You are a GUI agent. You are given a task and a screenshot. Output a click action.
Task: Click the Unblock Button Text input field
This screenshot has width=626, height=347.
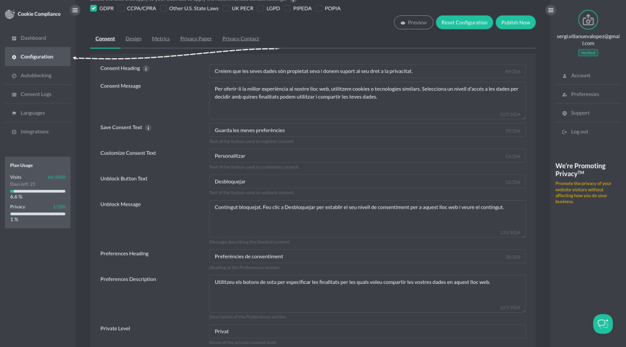click(x=367, y=182)
